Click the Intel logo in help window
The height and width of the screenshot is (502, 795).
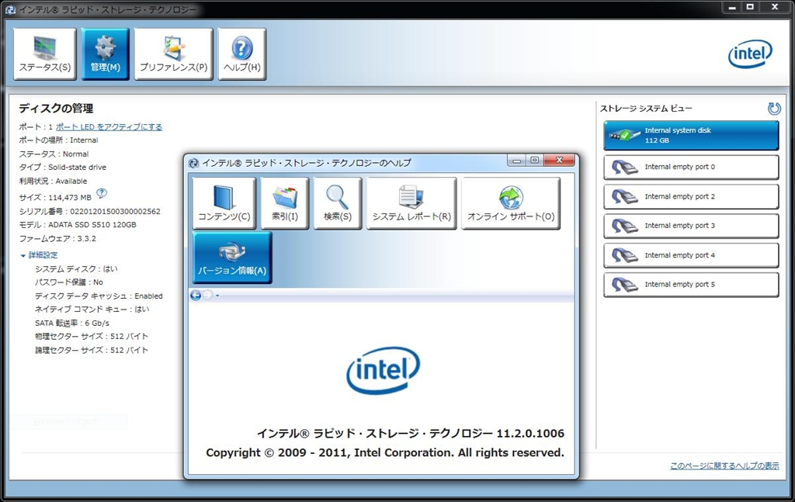(x=384, y=370)
